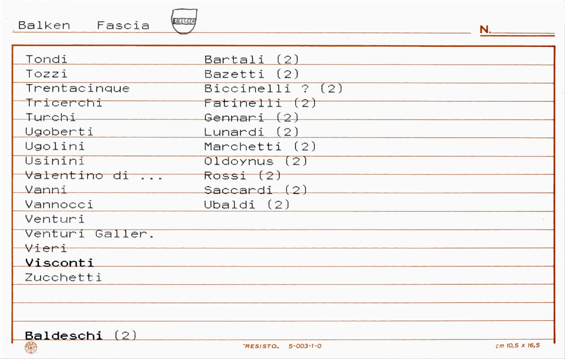
Task: Click Bartali (2) in right column
Action: pos(251,59)
